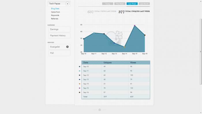This screenshot has width=202, height=114.
Task: Show total uniques last week series
Action: point(134,12)
